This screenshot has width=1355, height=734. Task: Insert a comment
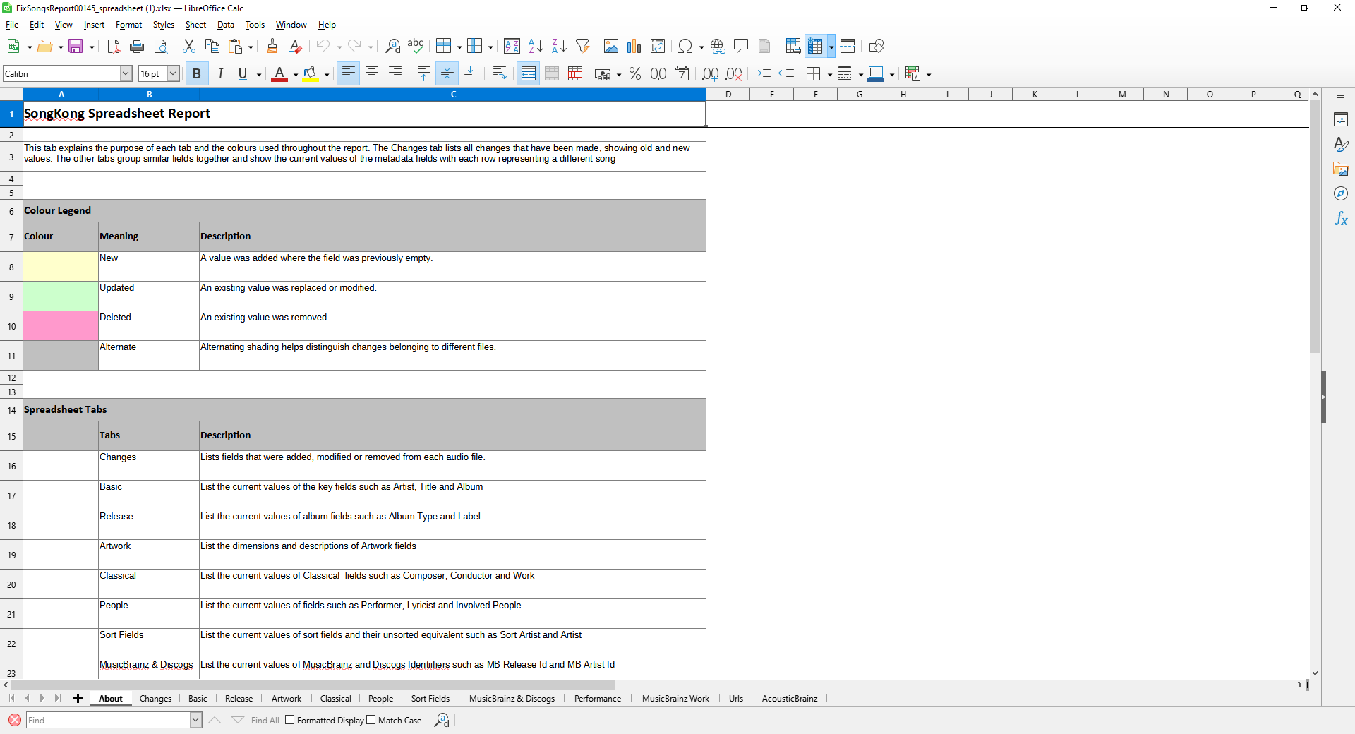tap(741, 47)
